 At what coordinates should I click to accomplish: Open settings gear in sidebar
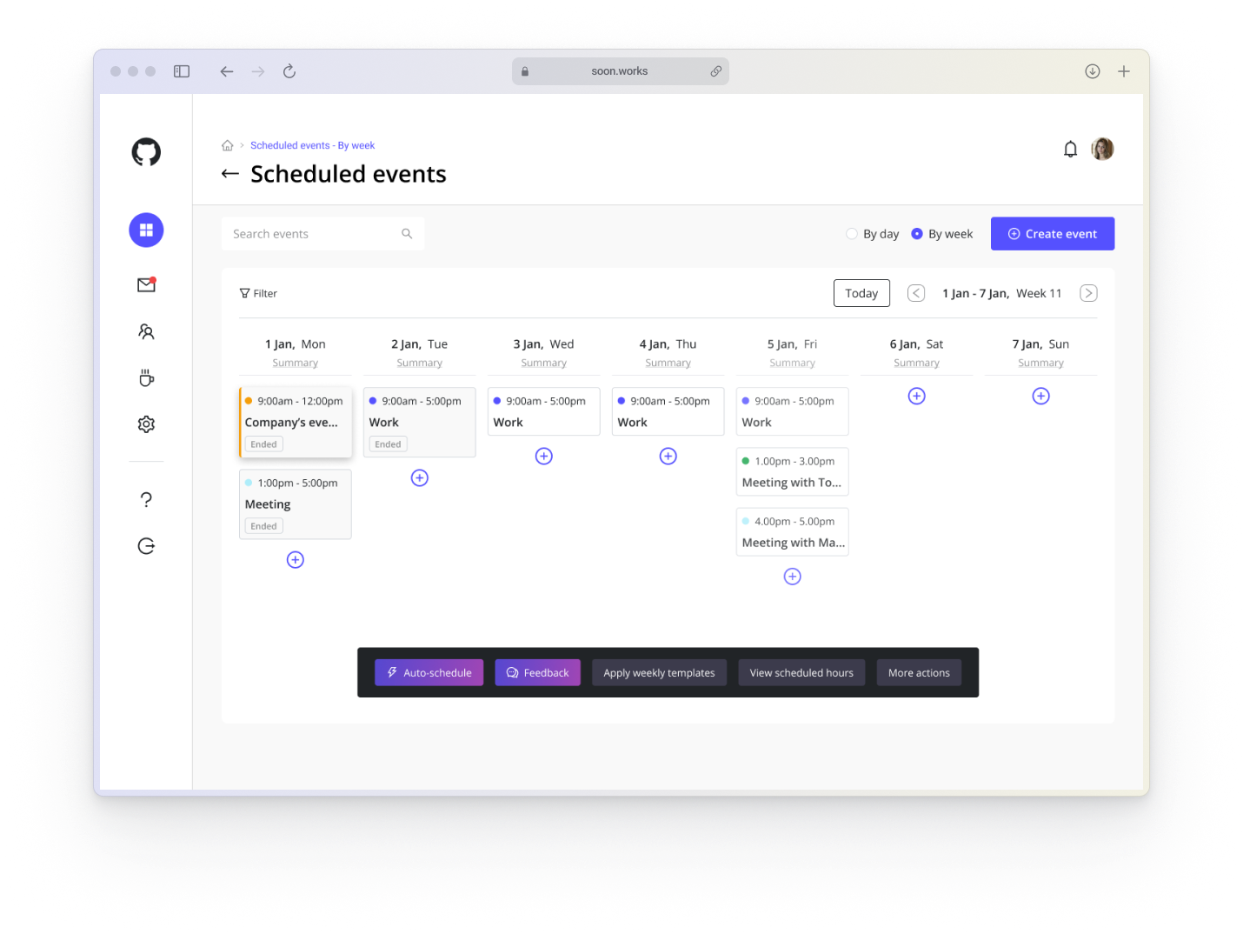click(x=146, y=424)
